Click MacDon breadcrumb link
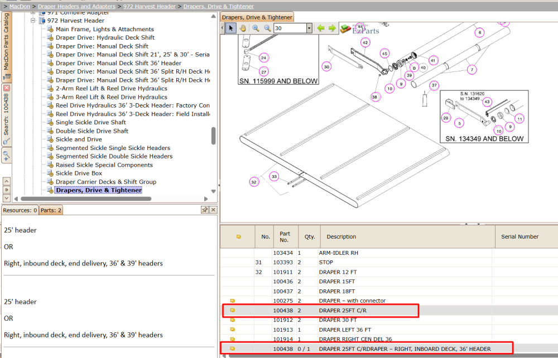Screen dimensions: 558x358 click(20, 6)
